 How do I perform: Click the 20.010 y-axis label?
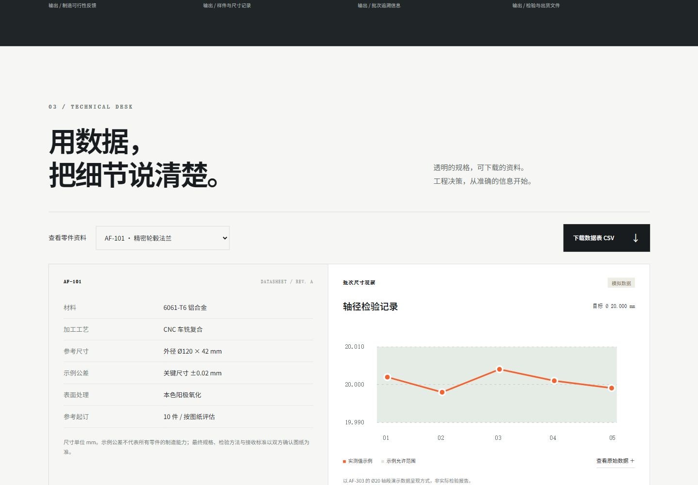355,347
